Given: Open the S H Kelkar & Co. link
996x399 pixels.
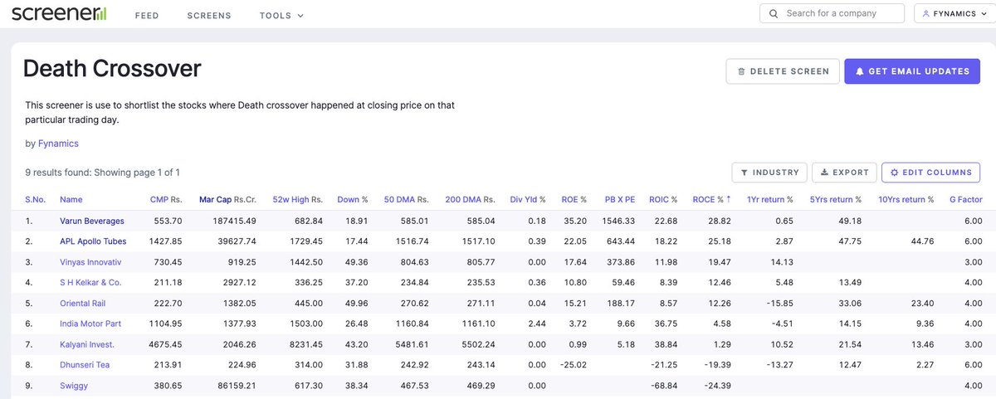Looking at the screenshot, I should pos(90,283).
